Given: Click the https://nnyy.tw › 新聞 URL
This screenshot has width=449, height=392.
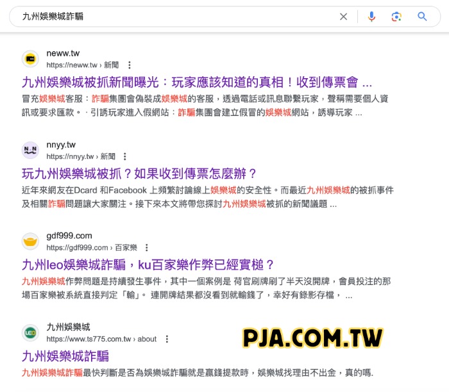Looking at the screenshot, I should (x=81, y=156).
